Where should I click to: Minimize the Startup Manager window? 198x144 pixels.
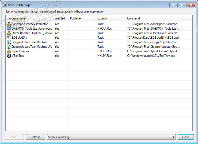174,5
